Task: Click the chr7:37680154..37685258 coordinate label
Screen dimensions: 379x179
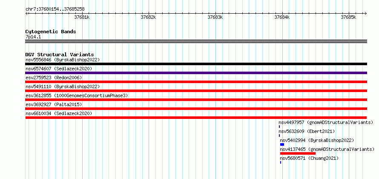Action: click(55, 9)
